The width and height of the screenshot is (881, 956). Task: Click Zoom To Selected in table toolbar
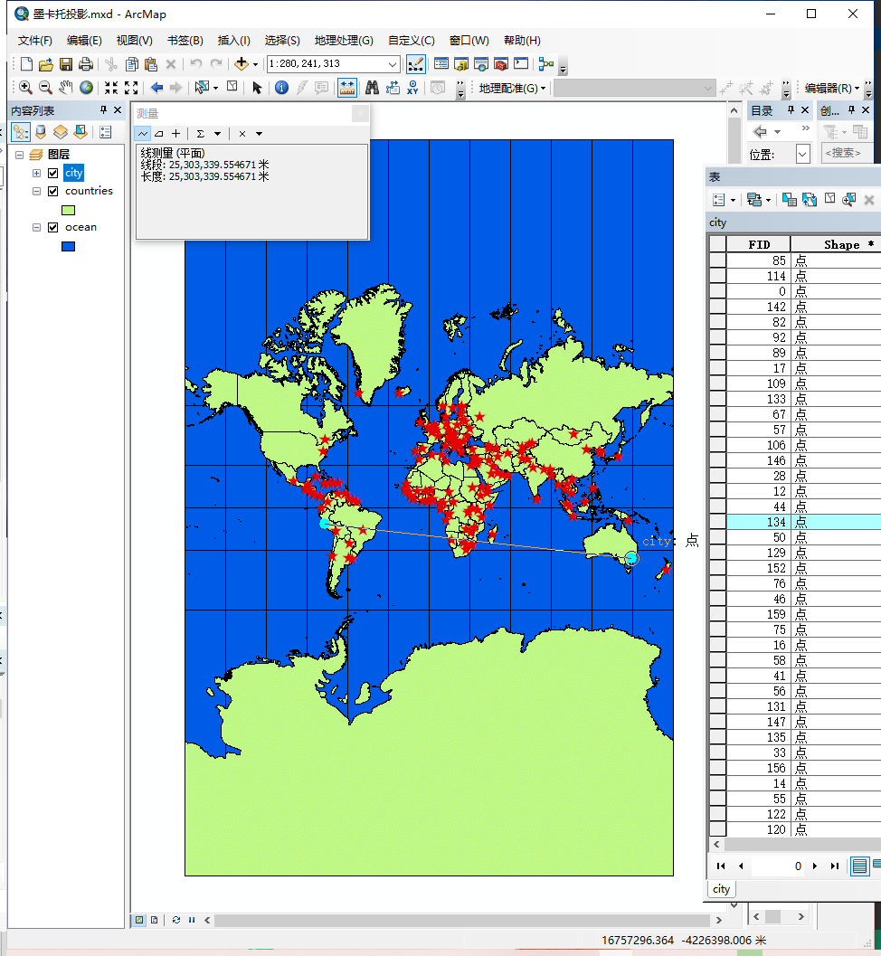[x=848, y=200]
